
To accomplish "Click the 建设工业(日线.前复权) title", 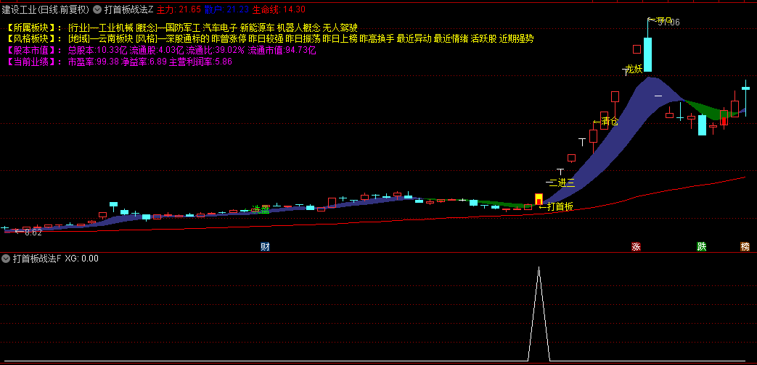I will pyautogui.click(x=46, y=9).
